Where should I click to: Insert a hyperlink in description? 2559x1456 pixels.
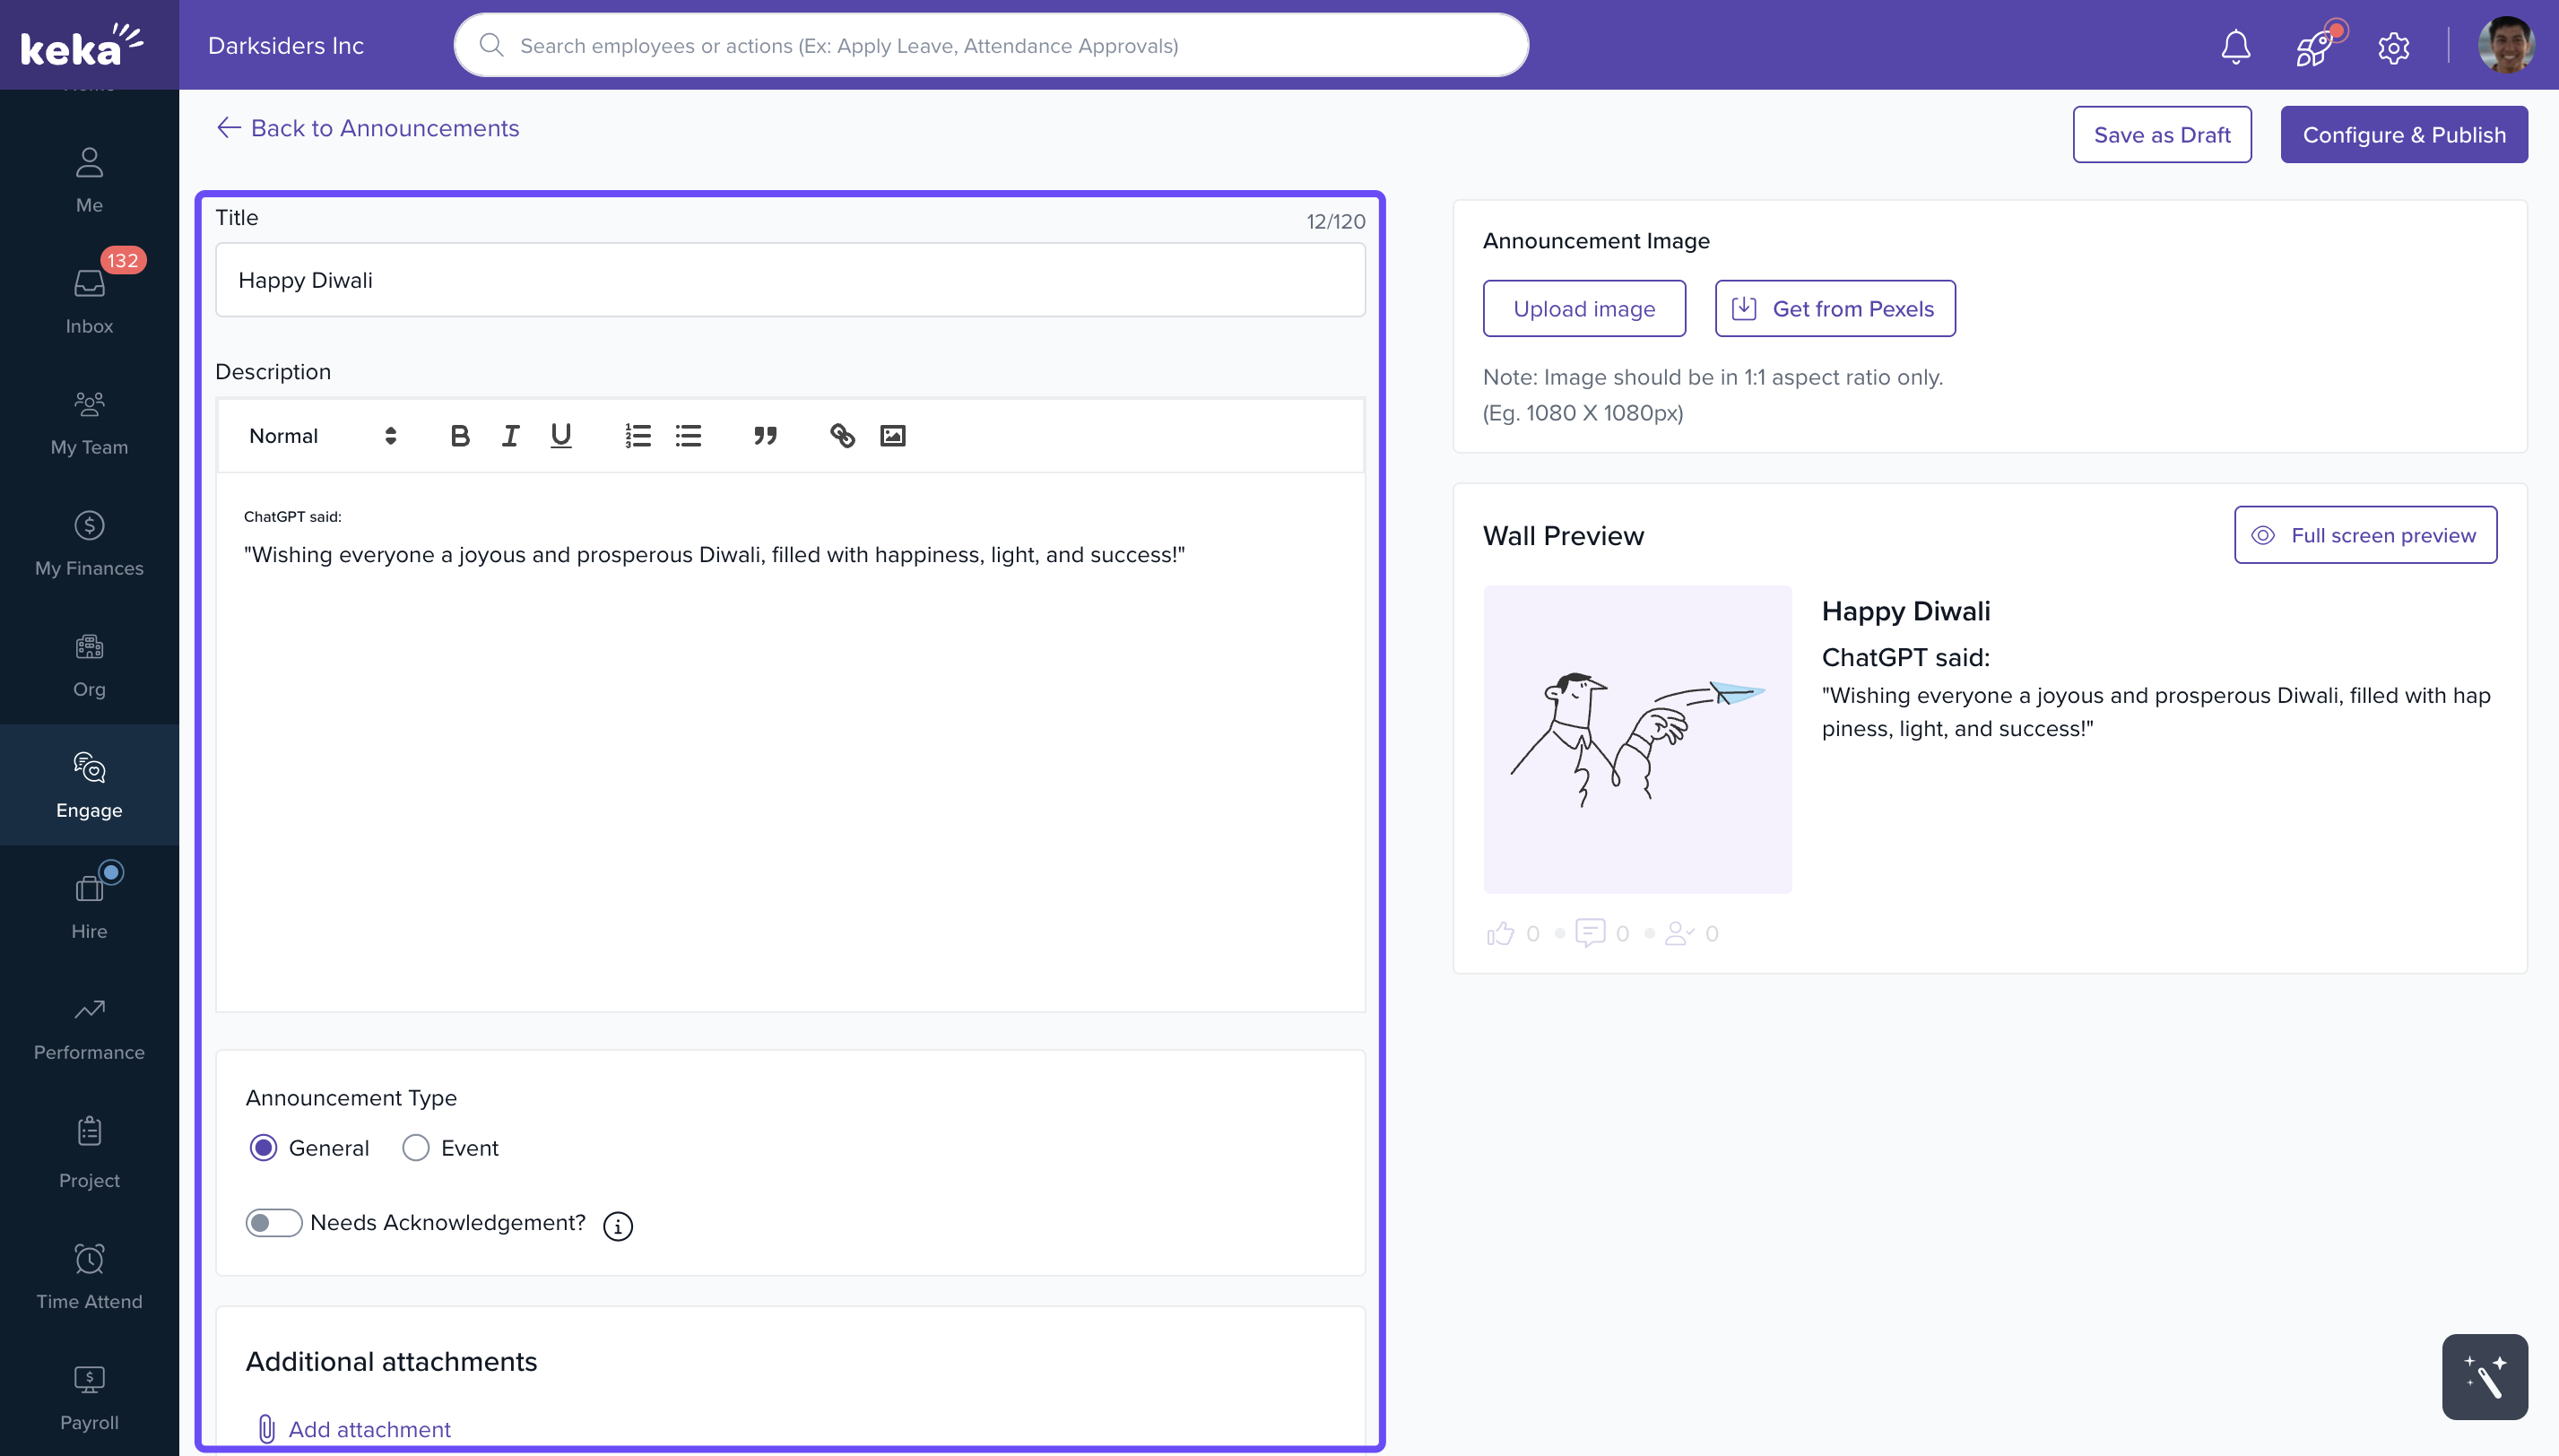click(842, 436)
